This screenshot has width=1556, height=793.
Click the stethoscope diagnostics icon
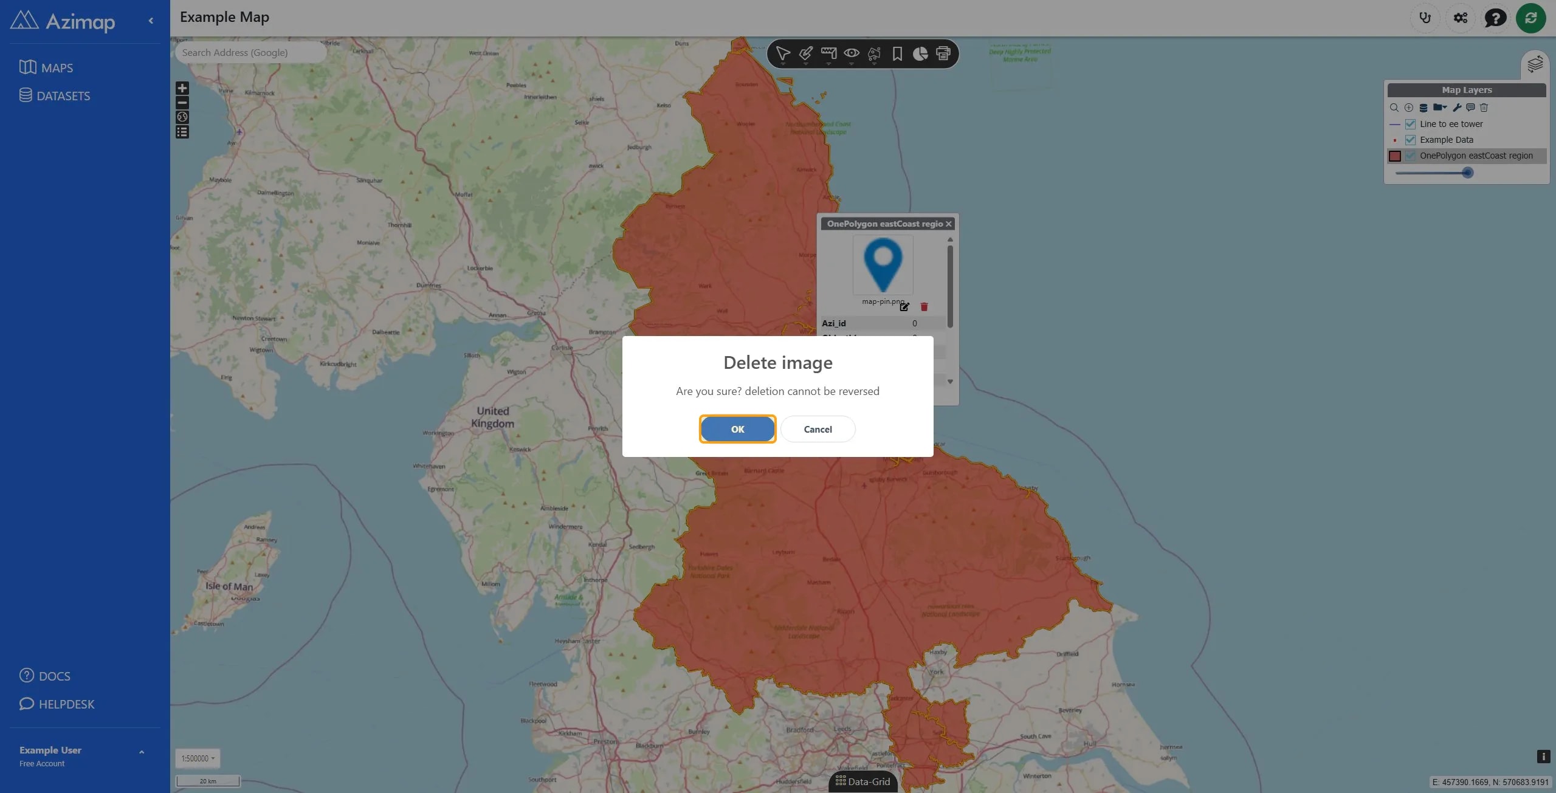click(x=1425, y=18)
